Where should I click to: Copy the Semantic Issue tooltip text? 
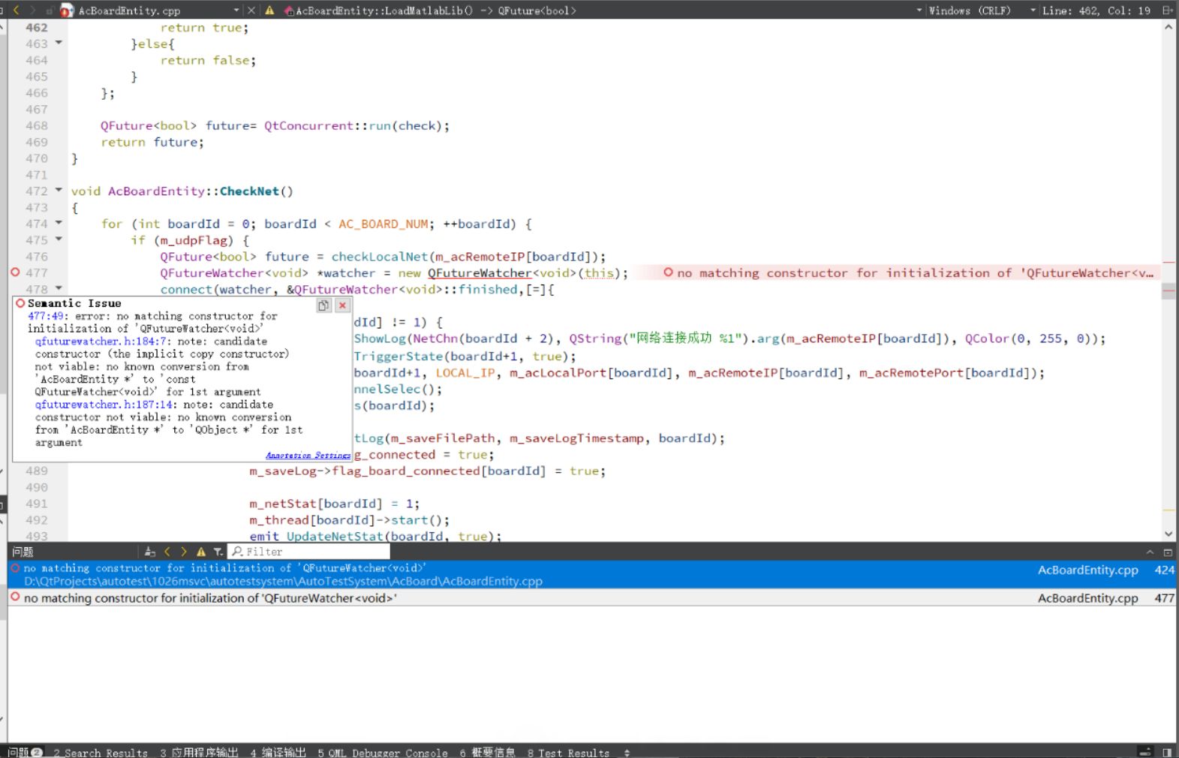click(323, 305)
